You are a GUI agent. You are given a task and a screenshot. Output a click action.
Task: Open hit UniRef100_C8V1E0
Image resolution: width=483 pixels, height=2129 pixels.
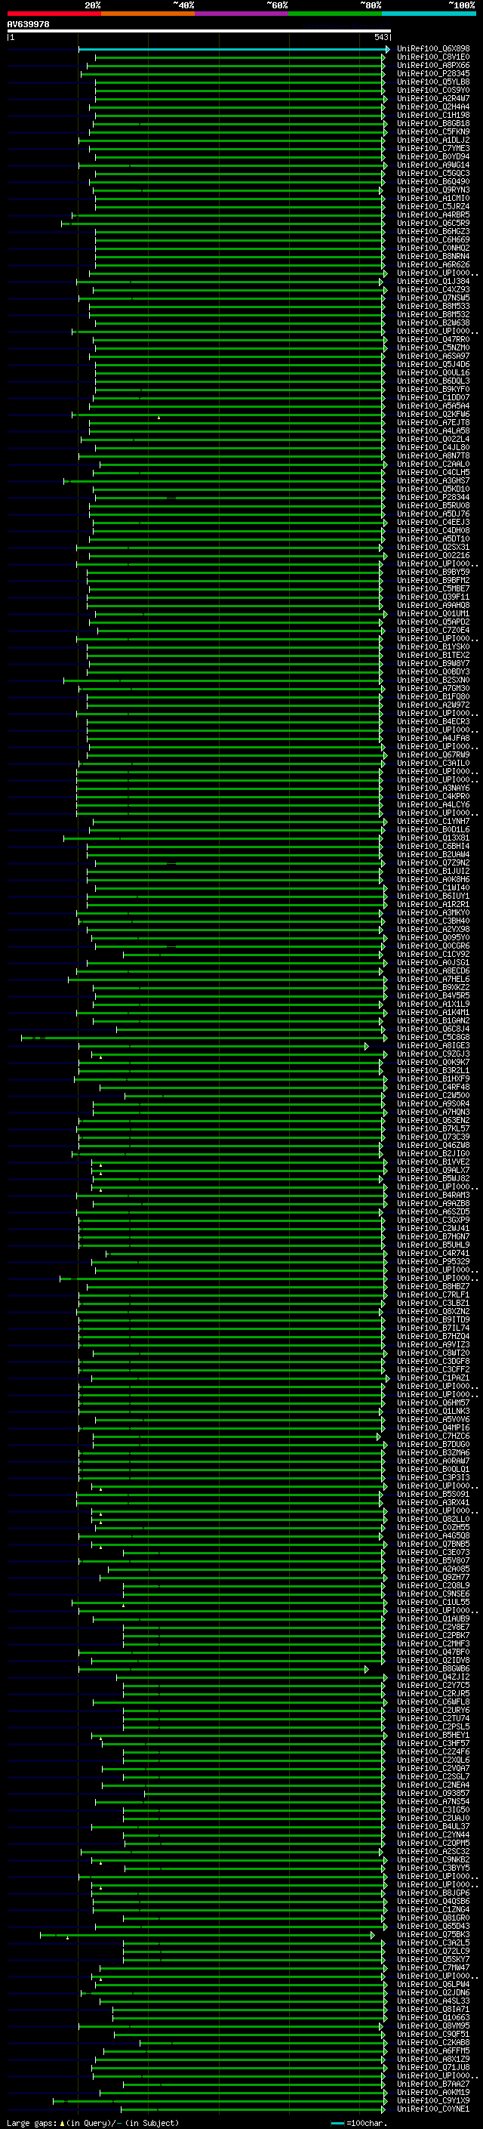[433, 57]
